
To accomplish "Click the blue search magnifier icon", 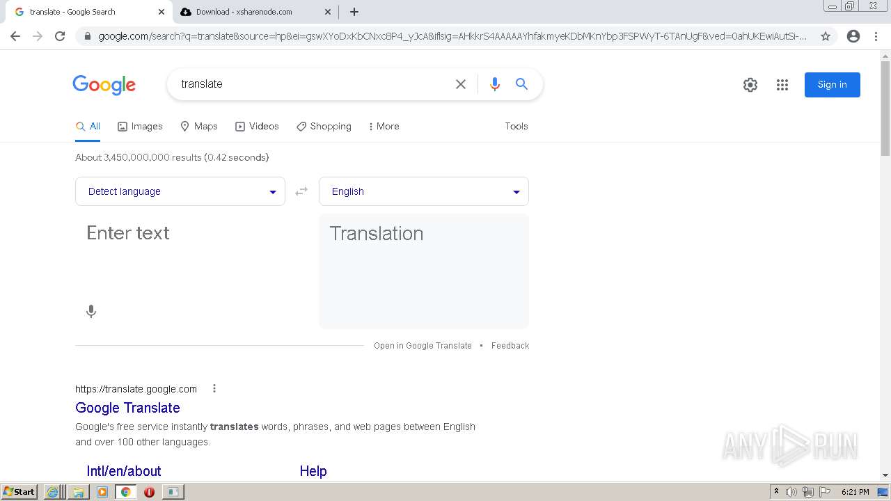I will [521, 84].
